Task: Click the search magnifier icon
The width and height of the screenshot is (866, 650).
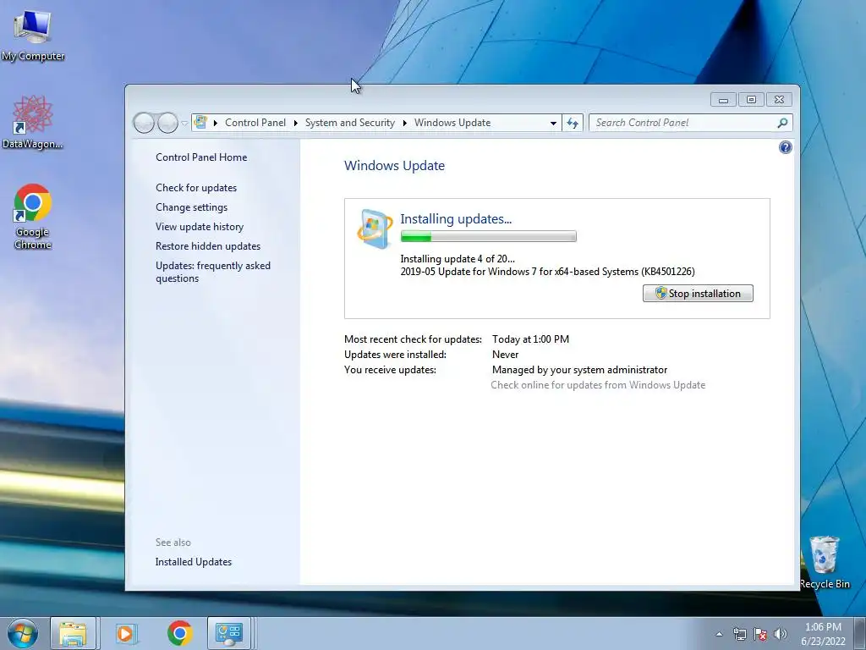Action: (782, 123)
